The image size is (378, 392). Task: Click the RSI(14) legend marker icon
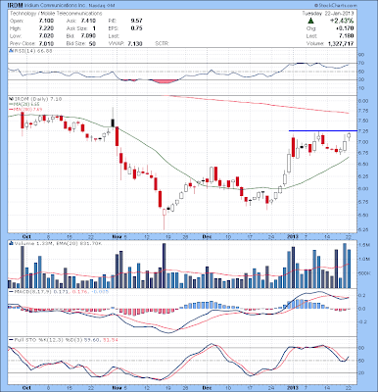10,51
